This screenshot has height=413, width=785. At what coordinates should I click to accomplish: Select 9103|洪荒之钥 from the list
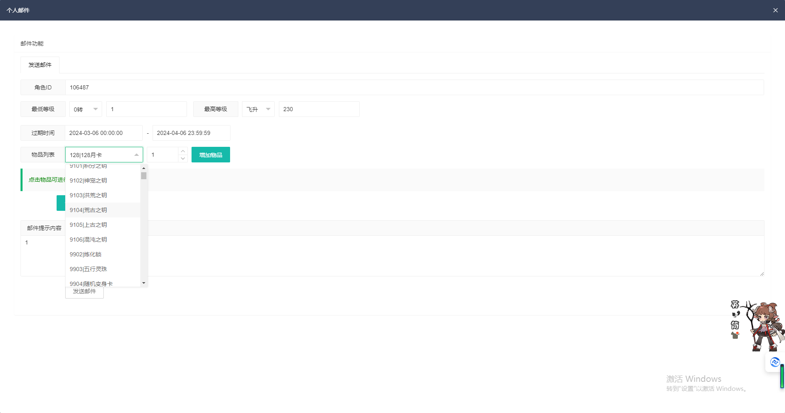point(103,195)
